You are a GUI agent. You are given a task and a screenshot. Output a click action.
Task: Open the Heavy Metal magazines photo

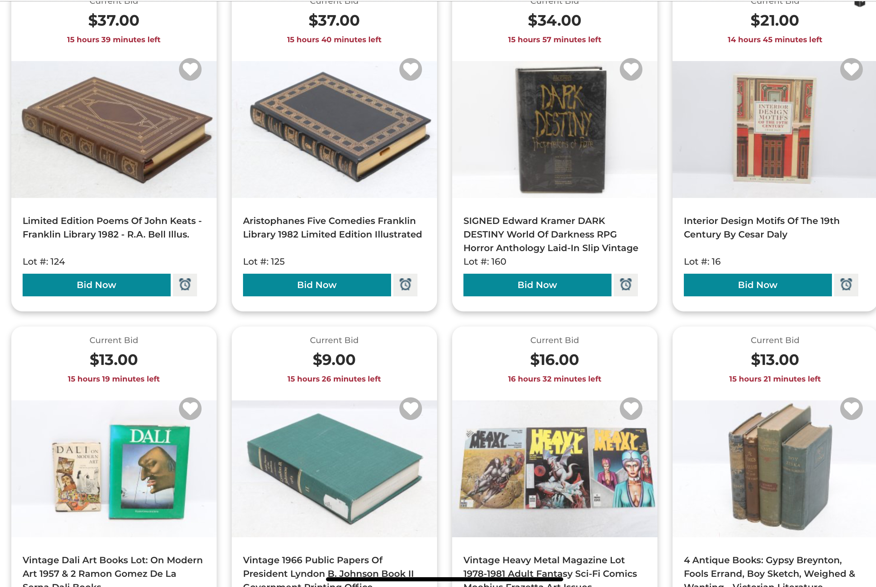(x=555, y=469)
